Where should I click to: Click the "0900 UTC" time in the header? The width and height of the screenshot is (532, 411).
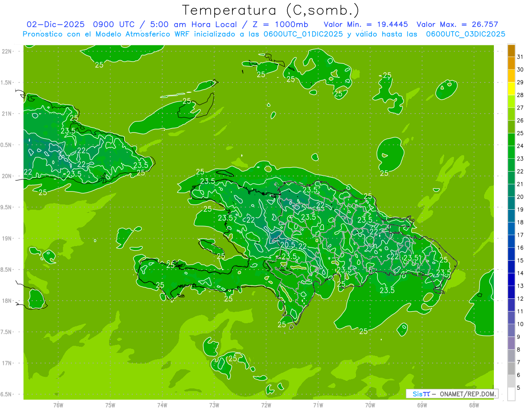click(x=105, y=24)
